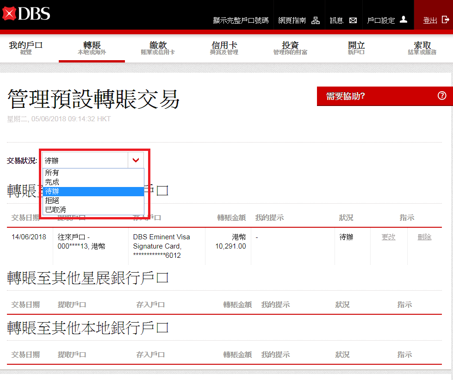Open the 我的戶口 tab

coord(26,48)
